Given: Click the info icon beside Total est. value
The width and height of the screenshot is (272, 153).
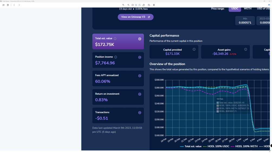Looking at the screenshot, I should click(x=115, y=39).
